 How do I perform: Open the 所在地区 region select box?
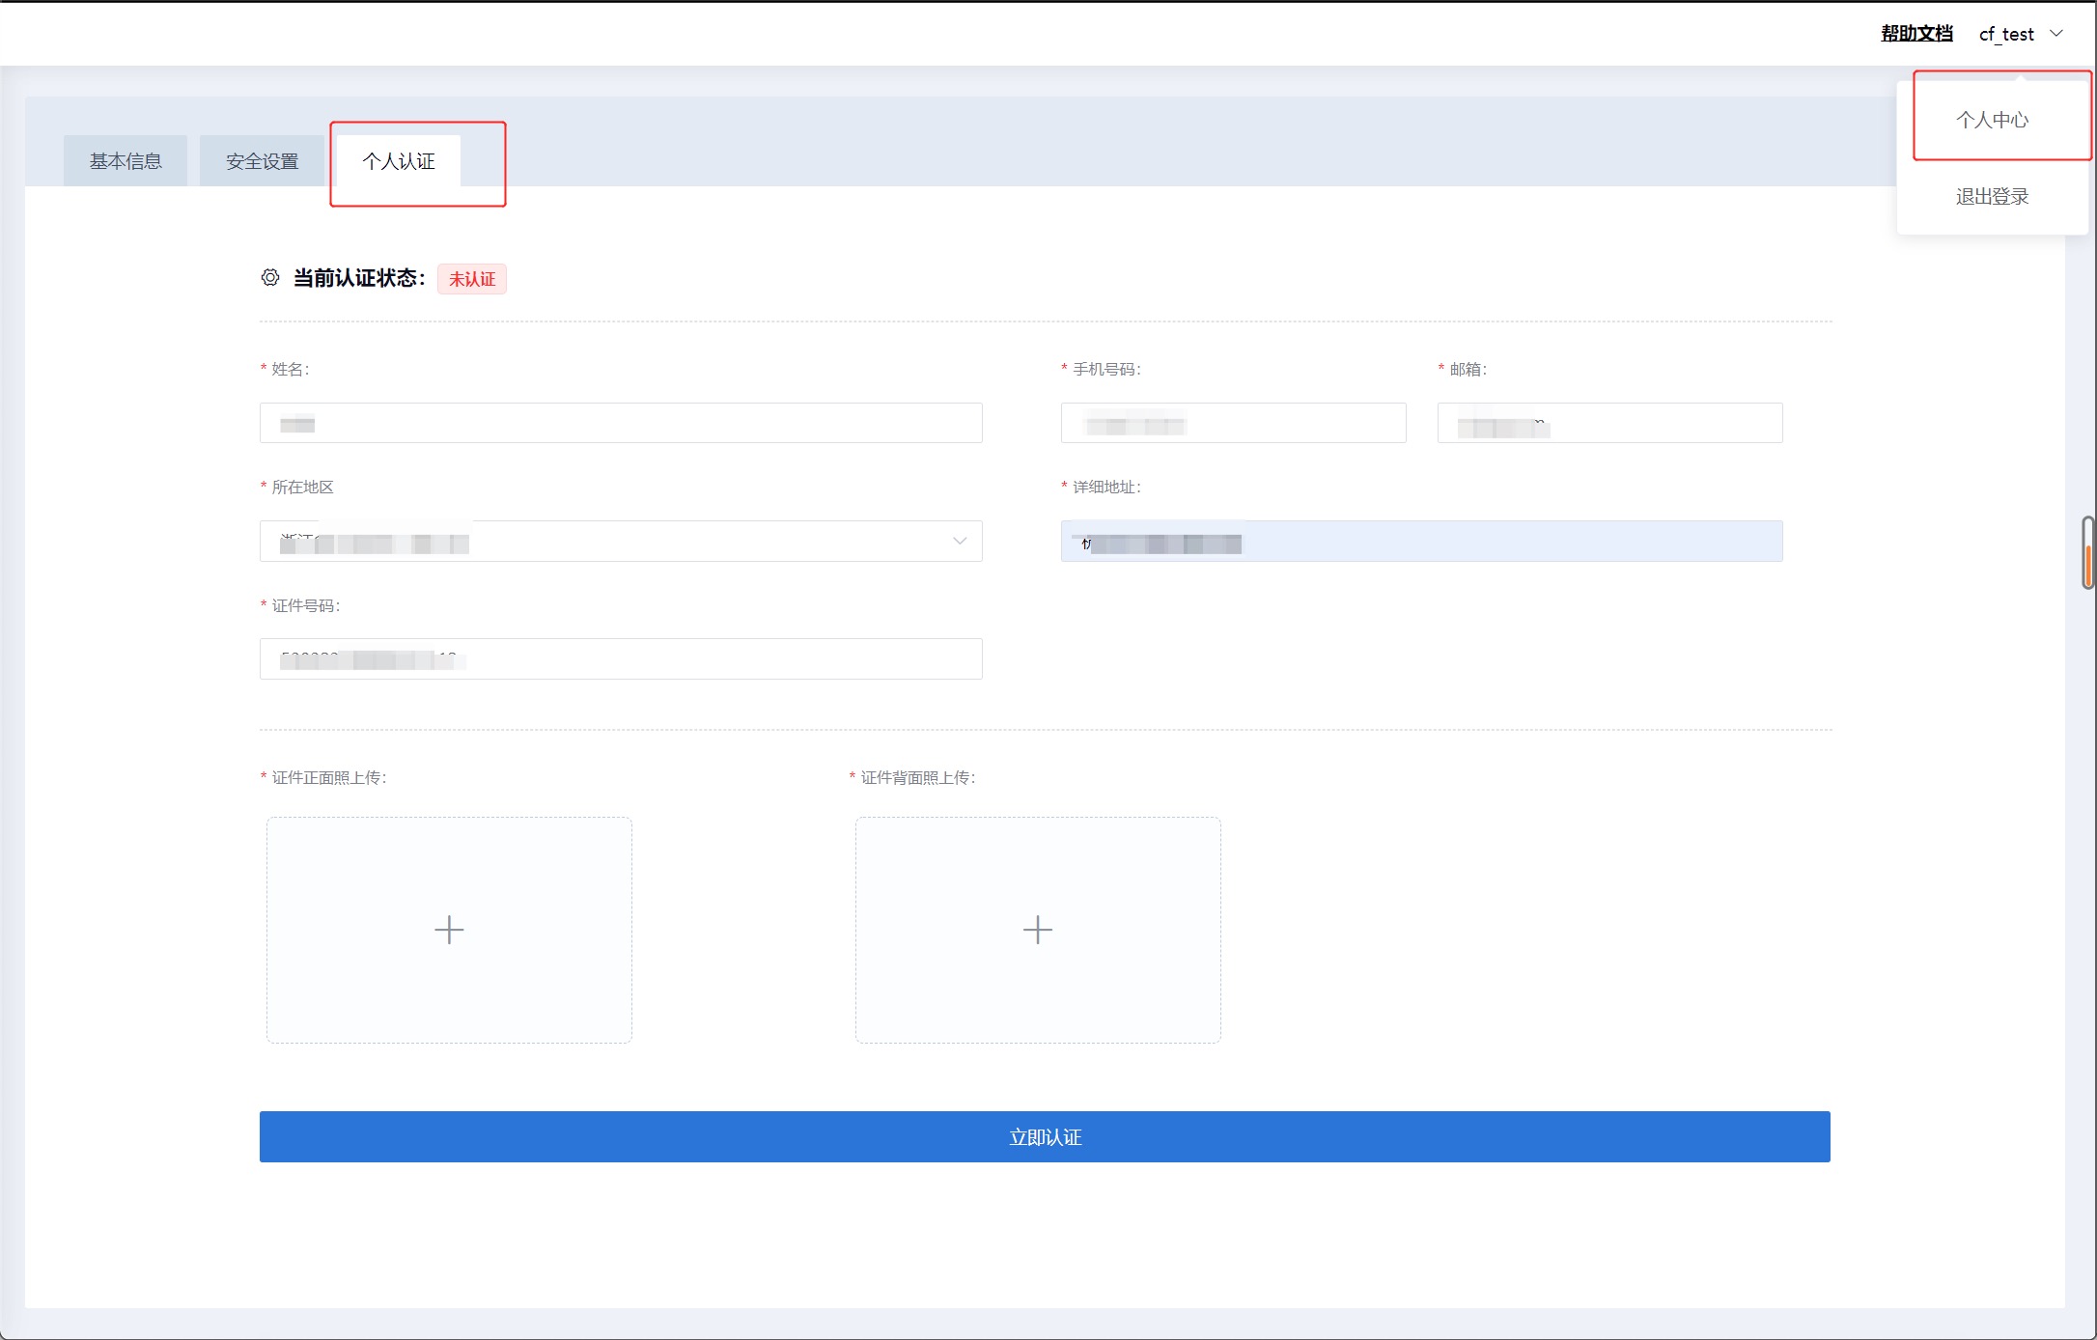coord(620,542)
